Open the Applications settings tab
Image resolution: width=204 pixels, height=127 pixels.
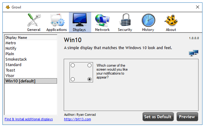point(57,22)
